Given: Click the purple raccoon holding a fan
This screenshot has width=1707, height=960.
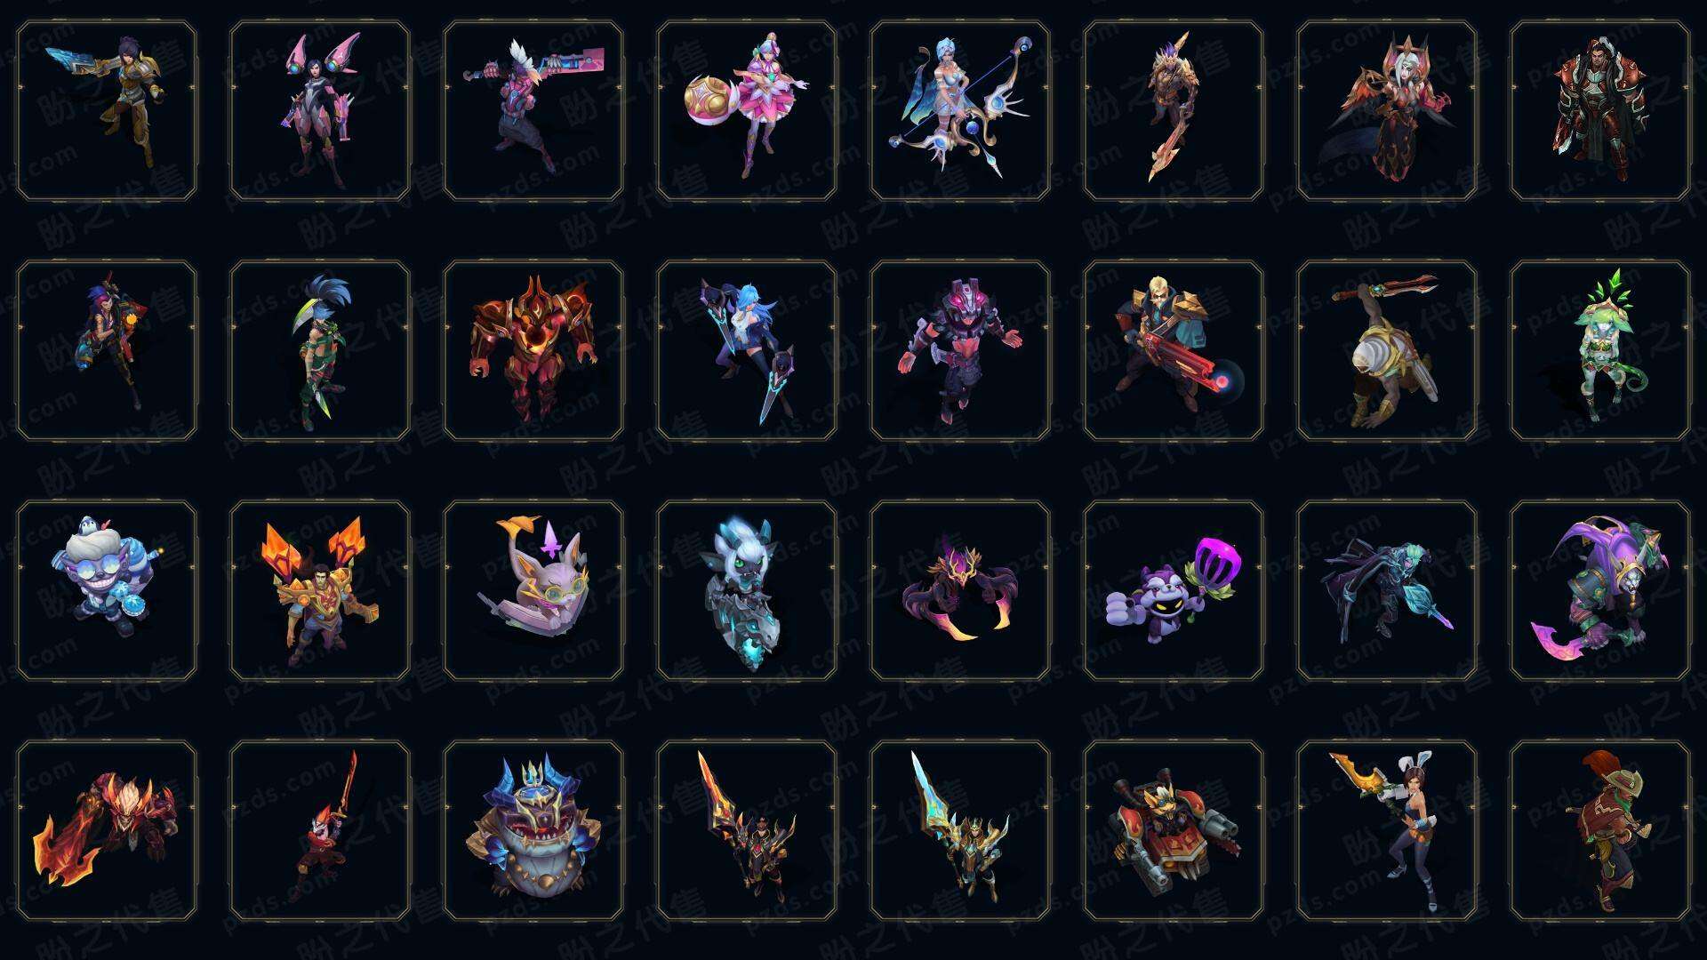Looking at the screenshot, I should (x=1174, y=591).
